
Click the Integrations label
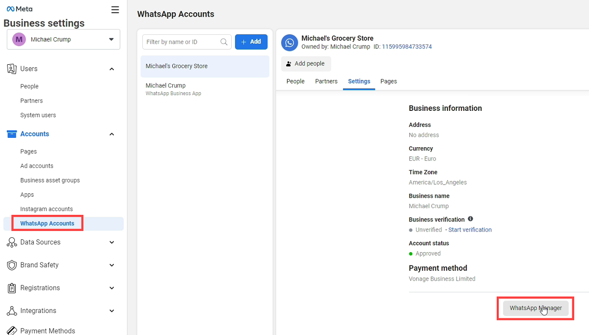[x=38, y=311]
